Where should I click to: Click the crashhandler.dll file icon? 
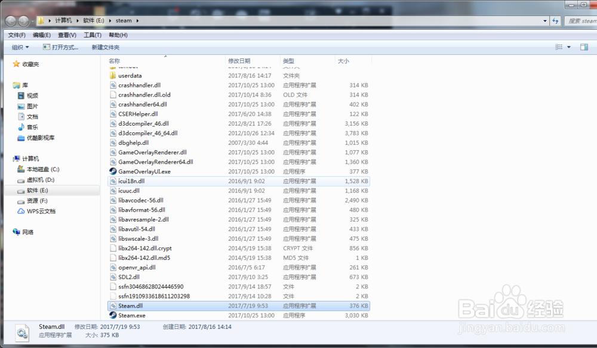[113, 85]
